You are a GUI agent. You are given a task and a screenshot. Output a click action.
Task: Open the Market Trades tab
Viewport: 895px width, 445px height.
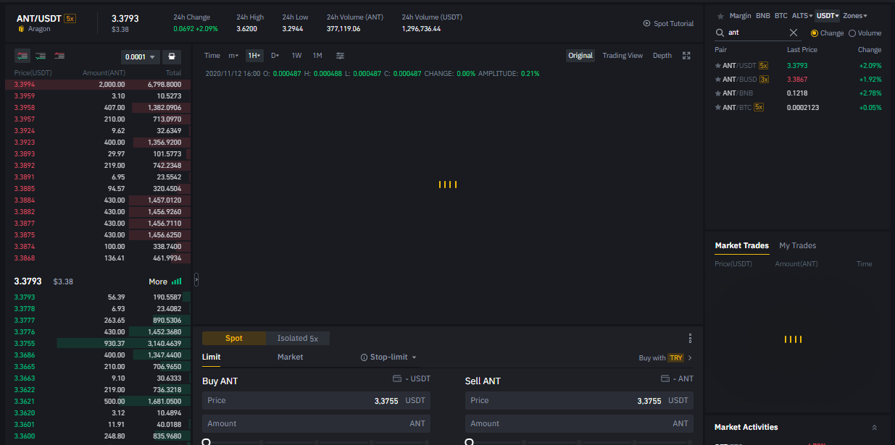pos(741,246)
